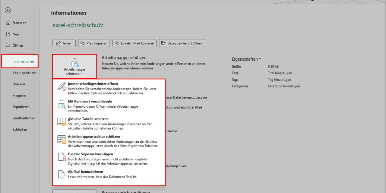The width and height of the screenshot is (386, 193).
Task: Click the ribbon icon for Digitale Signatur hinzufügen
Action: point(62,157)
